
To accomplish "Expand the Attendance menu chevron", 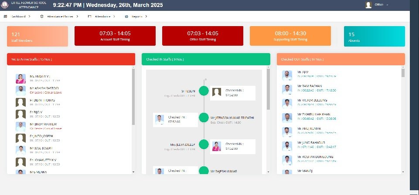I will pos(114,17).
